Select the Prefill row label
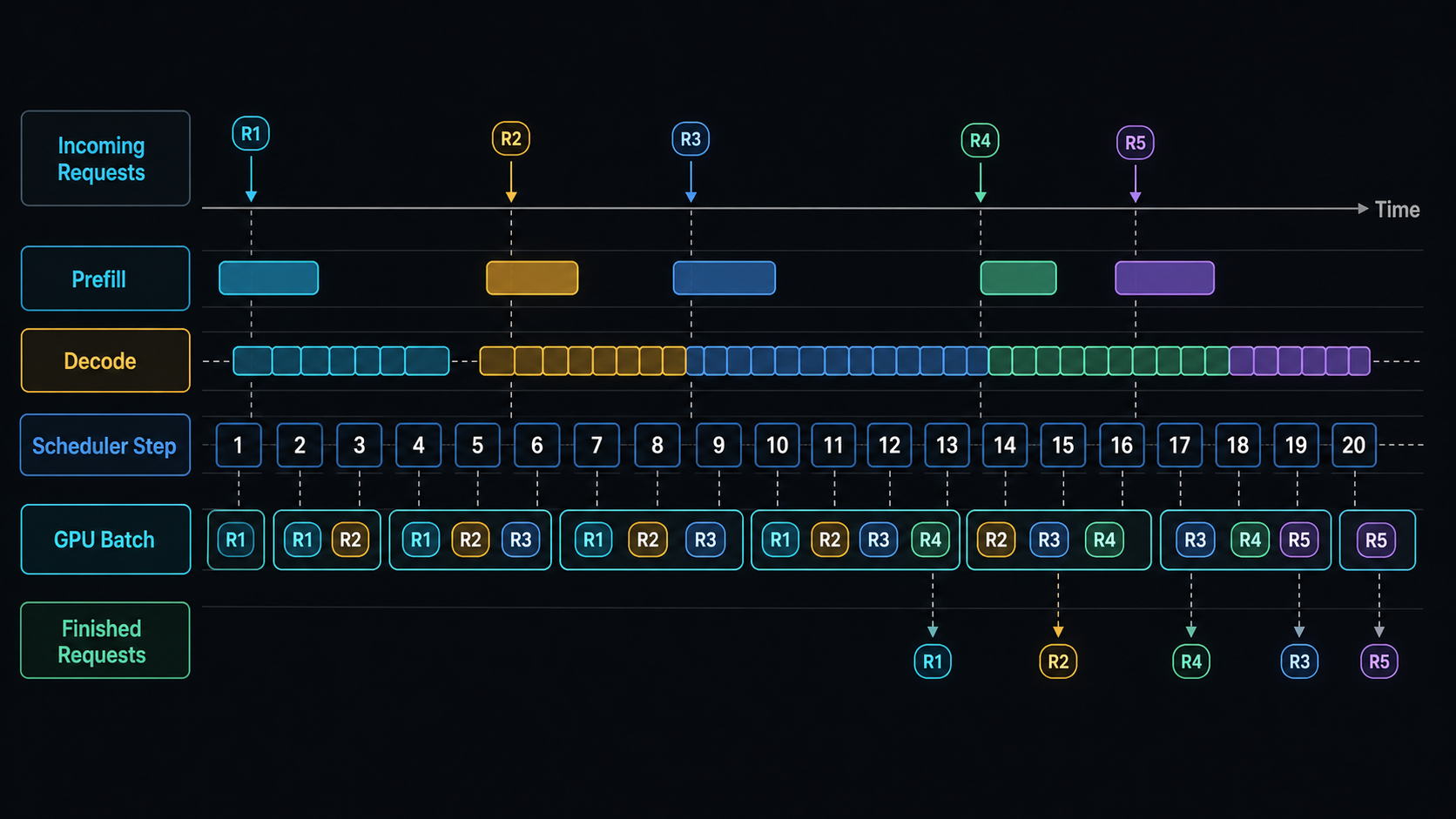1456x819 pixels. click(105, 279)
